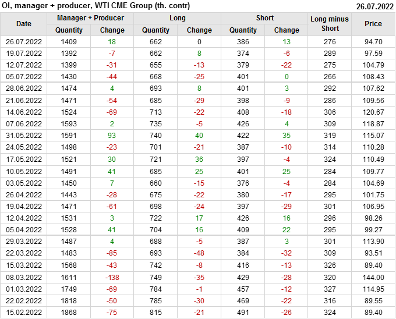This screenshot has width=396, height=319.
Task: Click the quantity cell 1868
Action: click(x=69, y=312)
